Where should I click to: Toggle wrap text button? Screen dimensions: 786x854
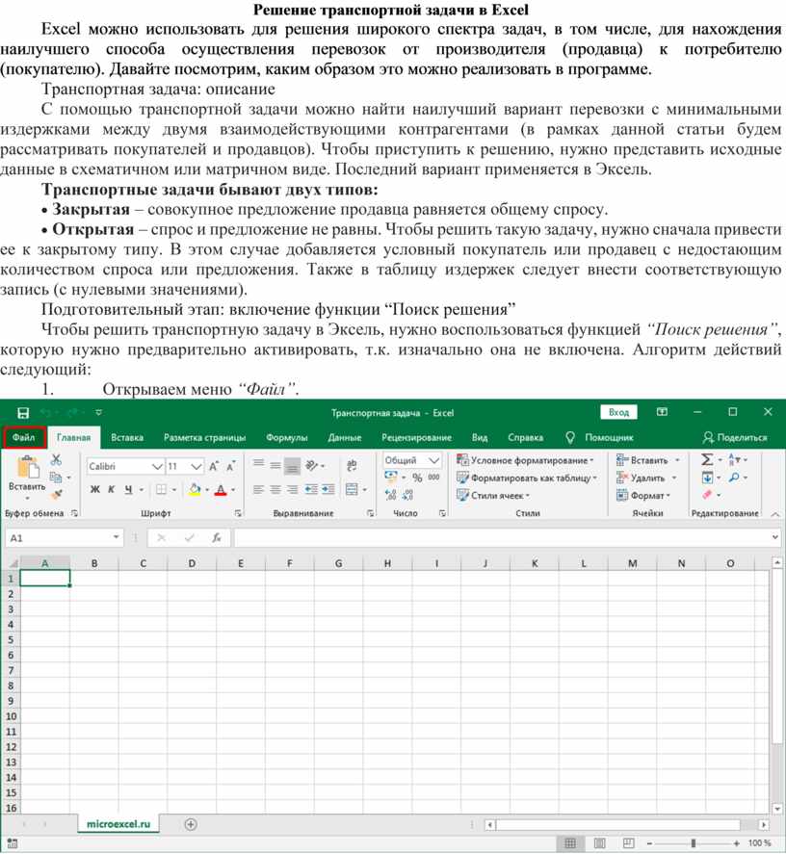[x=352, y=465]
